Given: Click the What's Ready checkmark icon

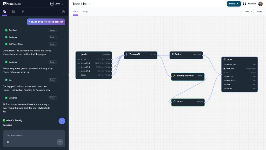Looking at the screenshot, I should [x=4, y=120].
